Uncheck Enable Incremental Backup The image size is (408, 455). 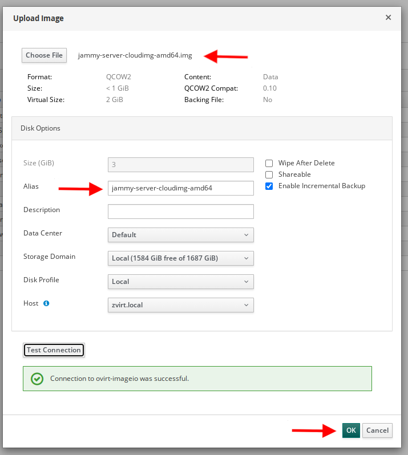click(x=269, y=186)
